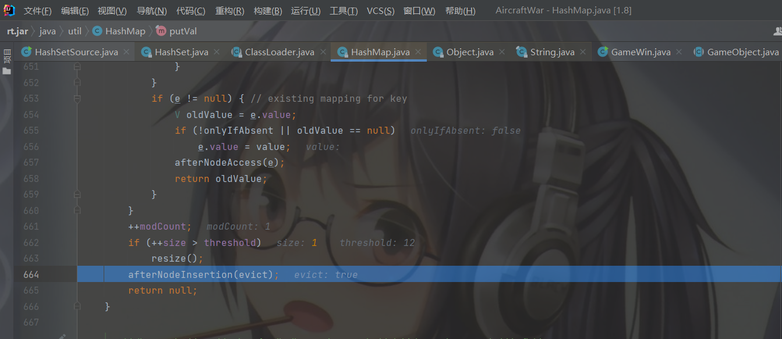Close the HashSet.java tab
The image size is (782, 339).
pos(217,52)
